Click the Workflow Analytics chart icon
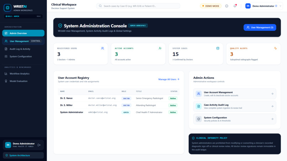This screenshot has width=287, height=161. [x=6, y=74]
